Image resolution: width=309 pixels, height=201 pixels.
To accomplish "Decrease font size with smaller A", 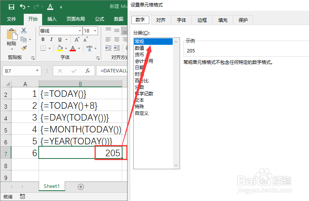I will tap(85, 39).
